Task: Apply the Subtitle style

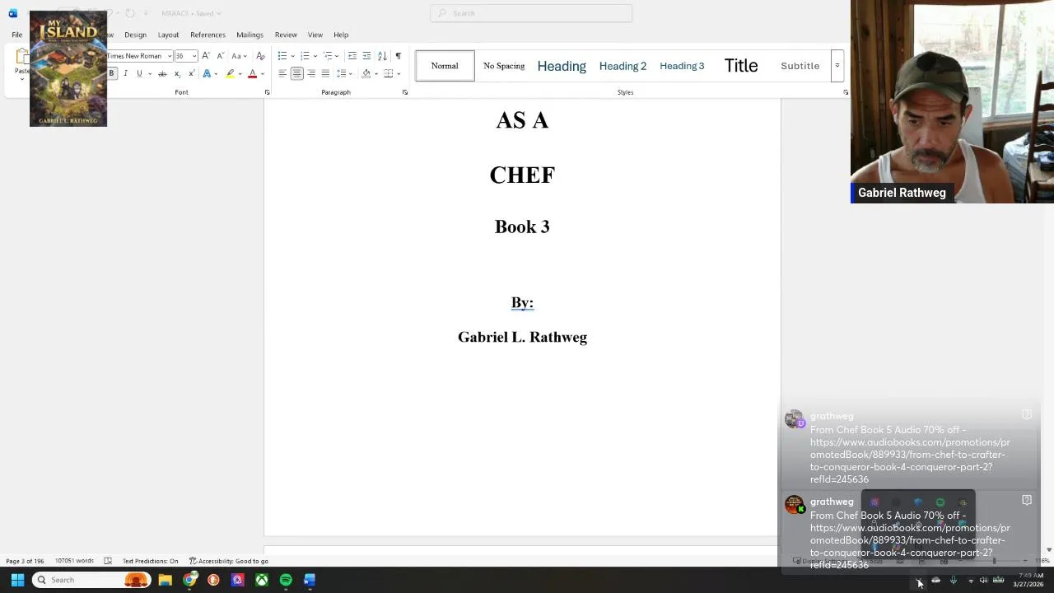Action: coord(800,66)
